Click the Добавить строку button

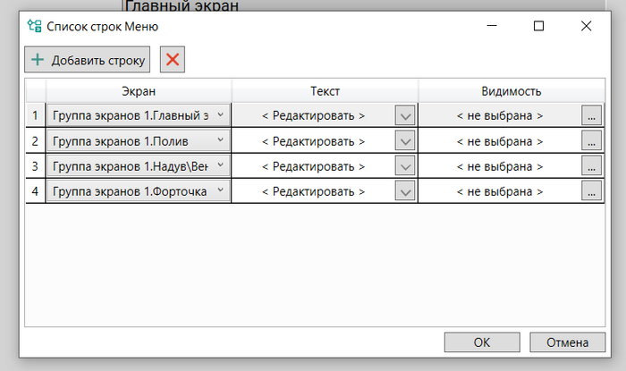pyautogui.click(x=87, y=60)
